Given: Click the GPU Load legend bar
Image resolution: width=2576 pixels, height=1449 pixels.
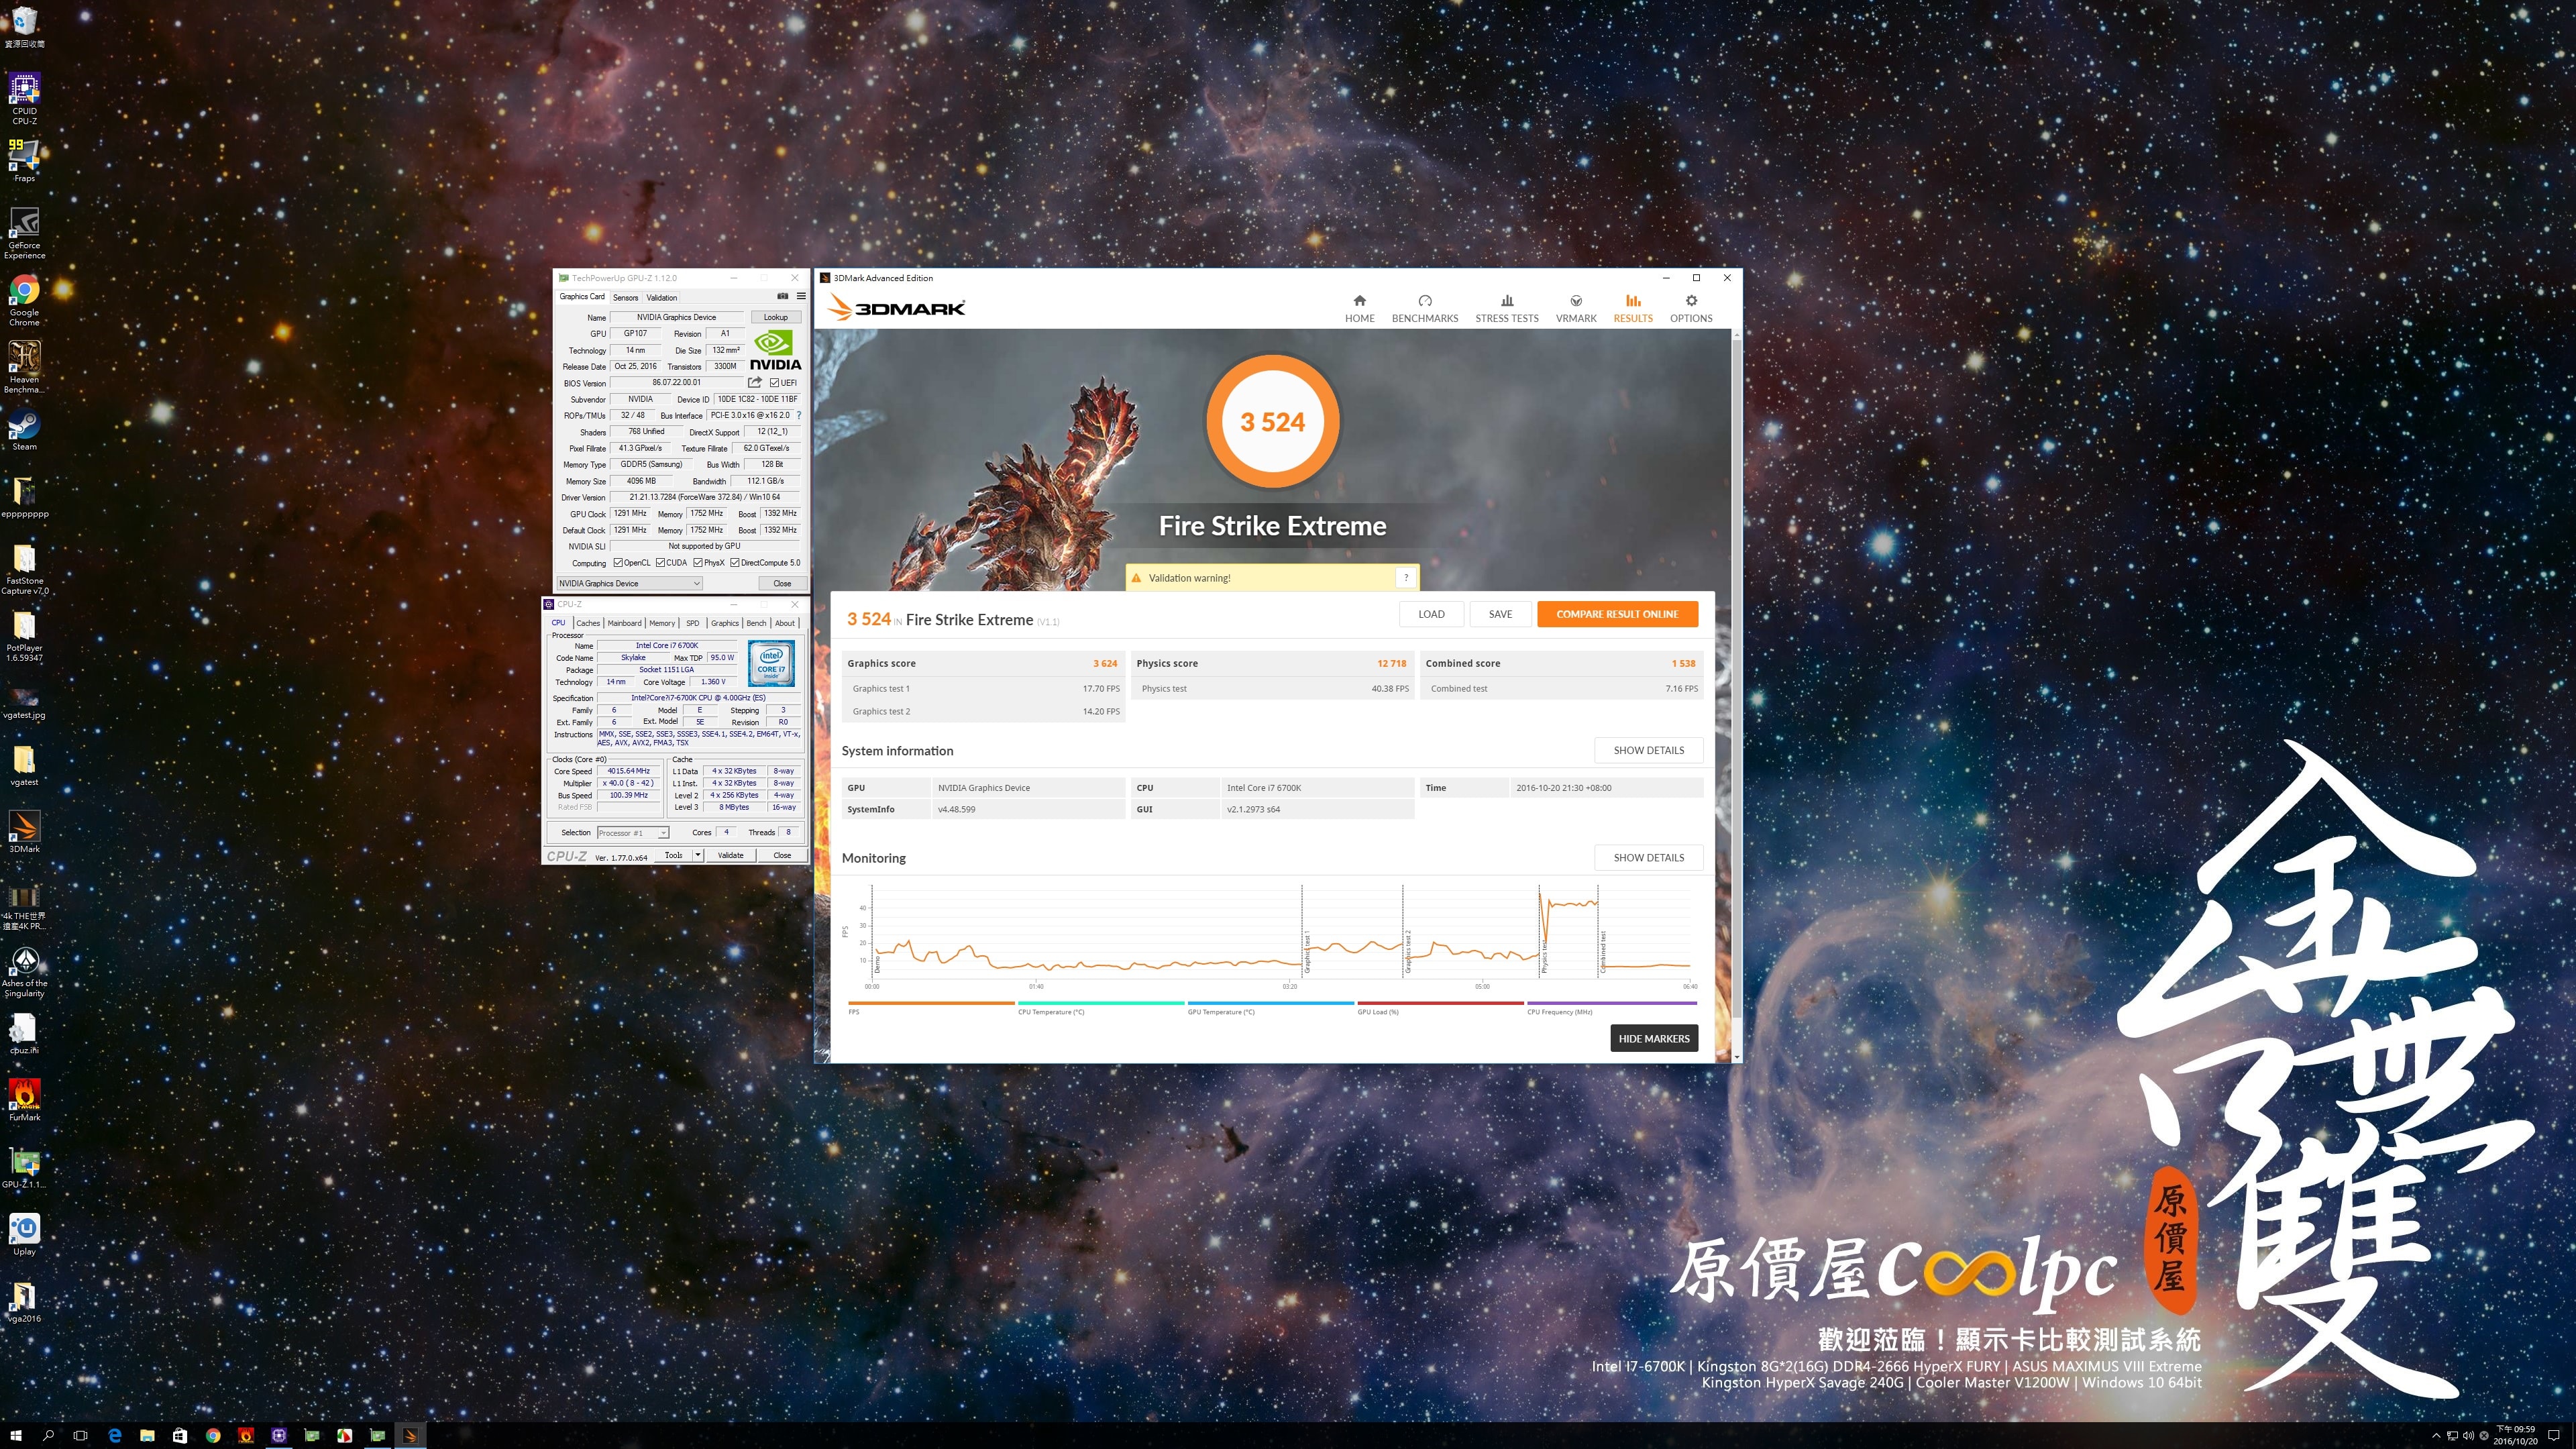Looking at the screenshot, I should pyautogui.click(x=1440, y=1003).
